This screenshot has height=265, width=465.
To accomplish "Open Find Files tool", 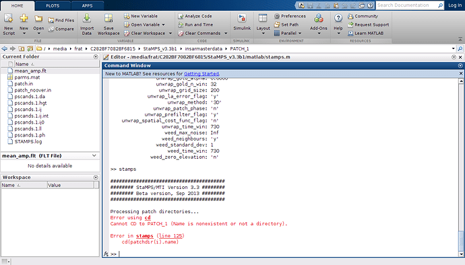I will (61, 20).
